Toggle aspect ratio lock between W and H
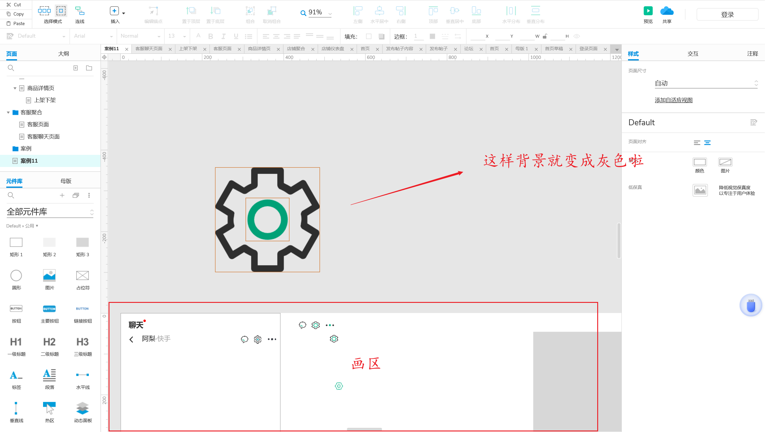The width and height of the screenshot is (765, 432). pyautogui.click(x=545, y=36)
